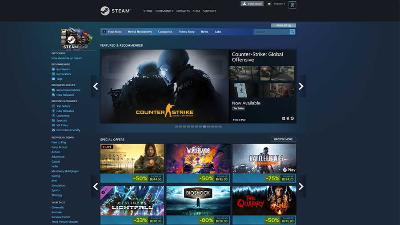Click the store search field

[272, 32]
